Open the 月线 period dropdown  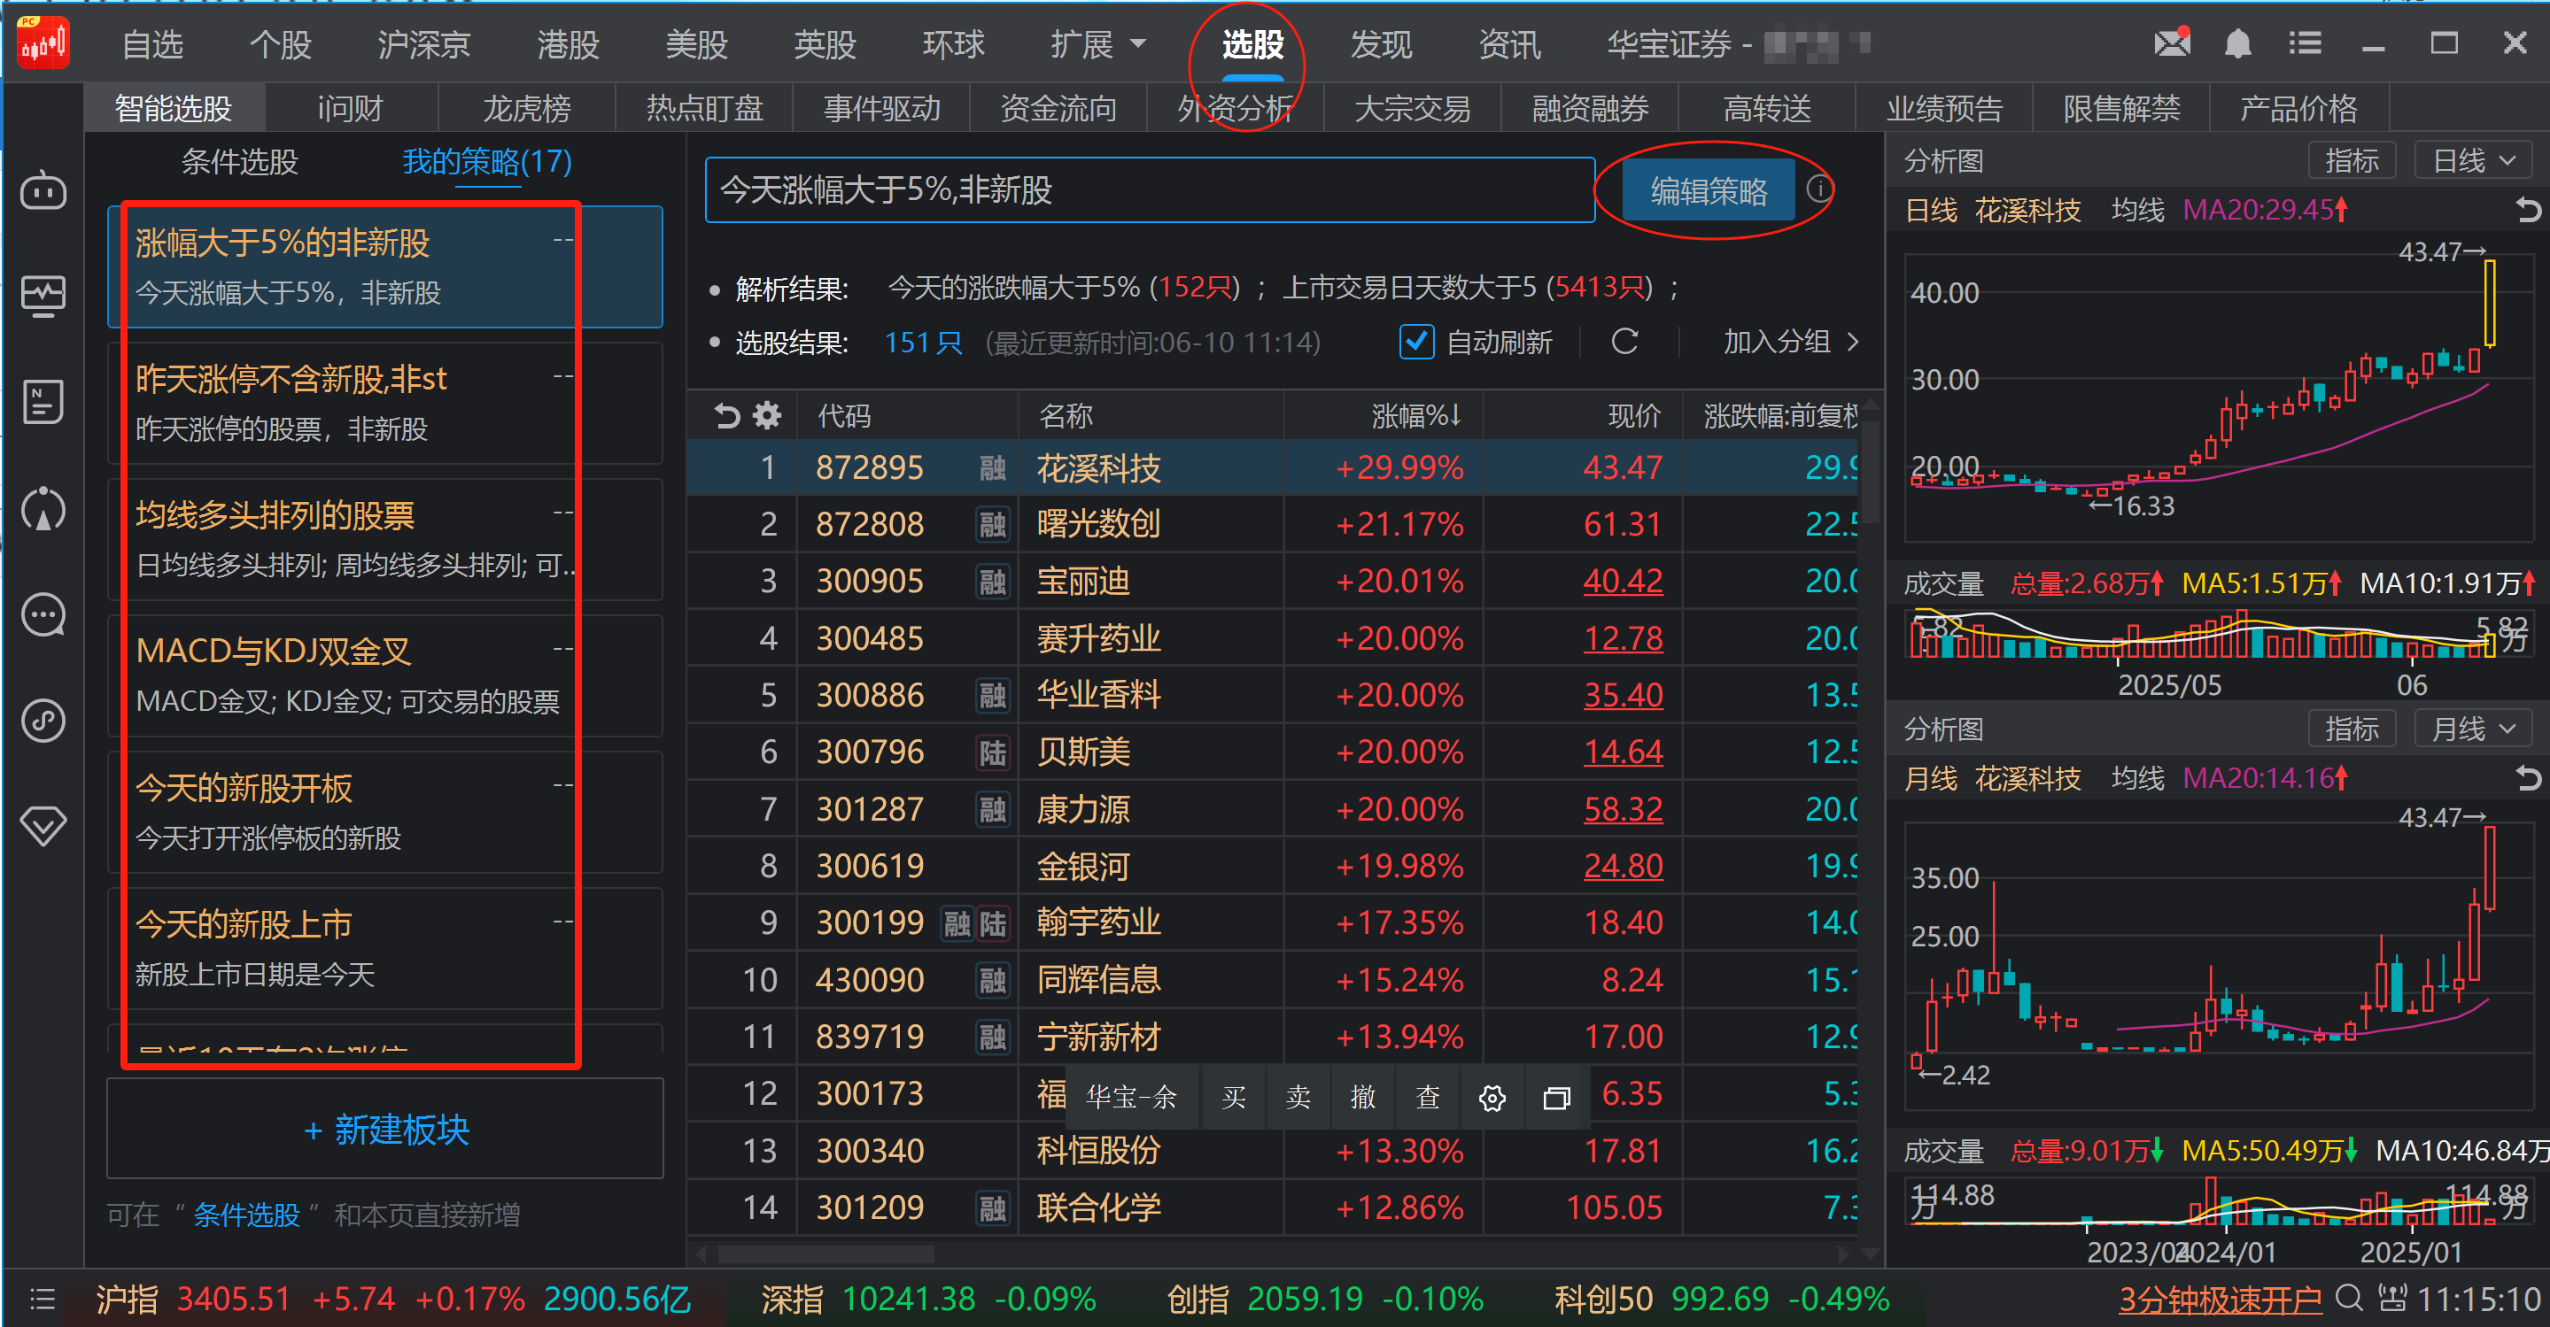(2473, 729)
